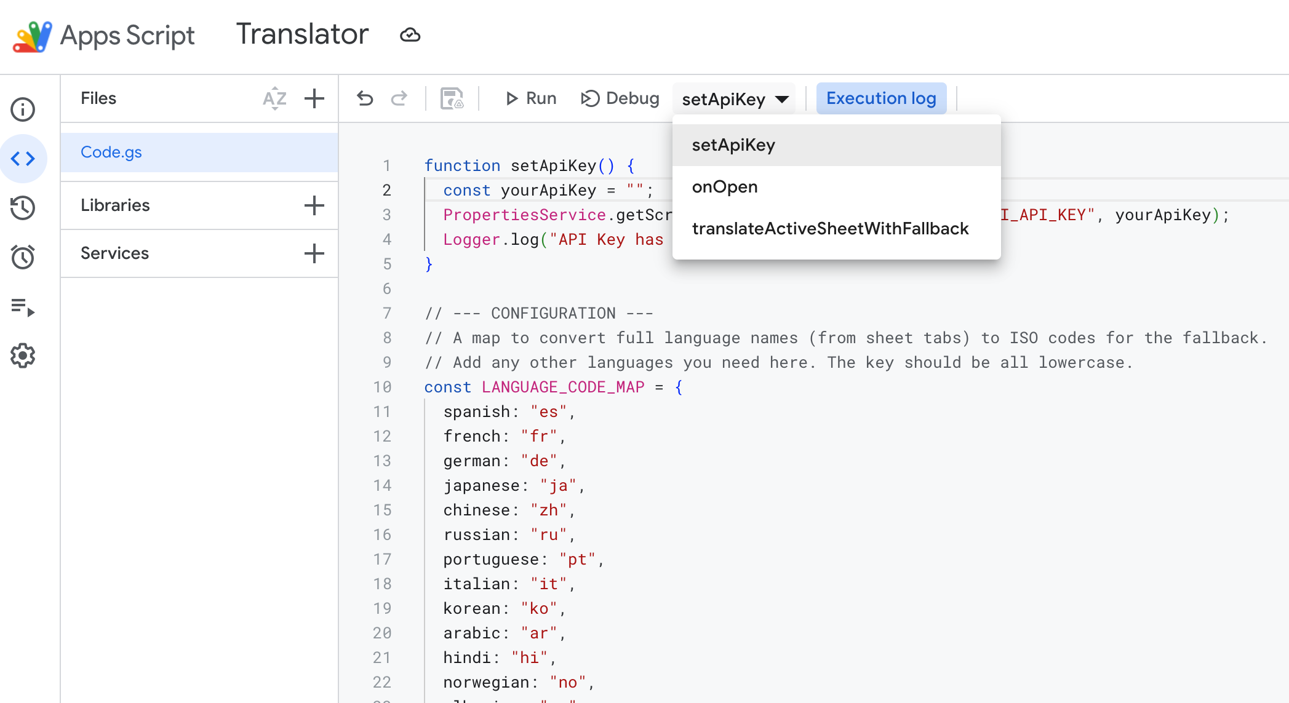Choose translateActiveSheetWithFallback from the function list

tap(830, 229)
